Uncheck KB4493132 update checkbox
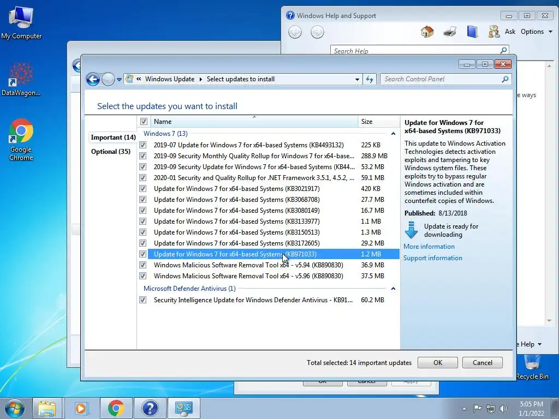 143,145
